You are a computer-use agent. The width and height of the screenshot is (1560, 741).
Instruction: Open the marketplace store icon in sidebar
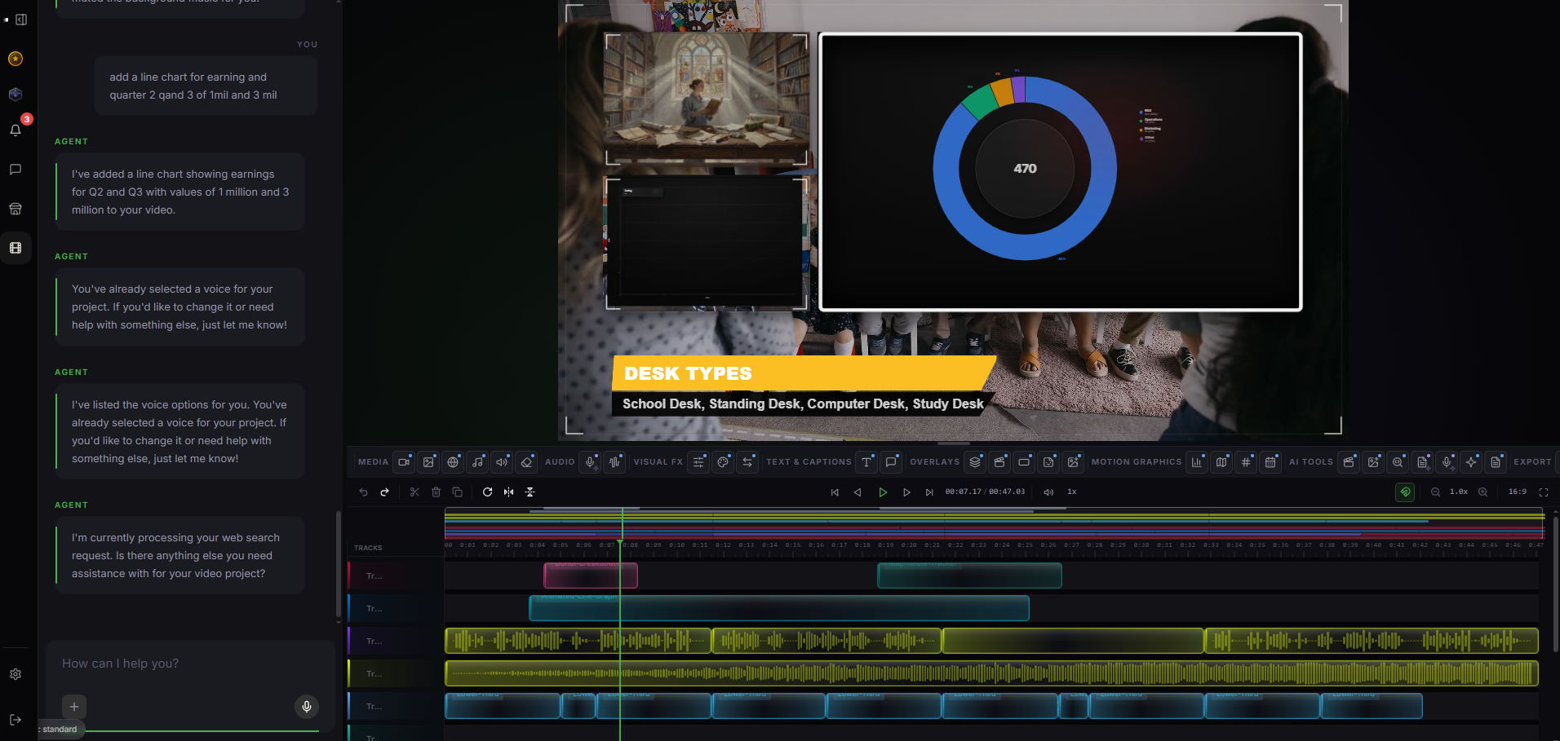[x=16, y=209]
